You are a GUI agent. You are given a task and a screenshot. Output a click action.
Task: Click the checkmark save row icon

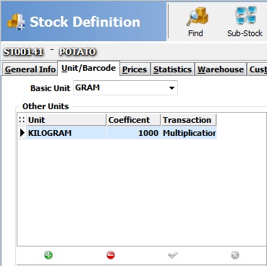pos(173,255)
